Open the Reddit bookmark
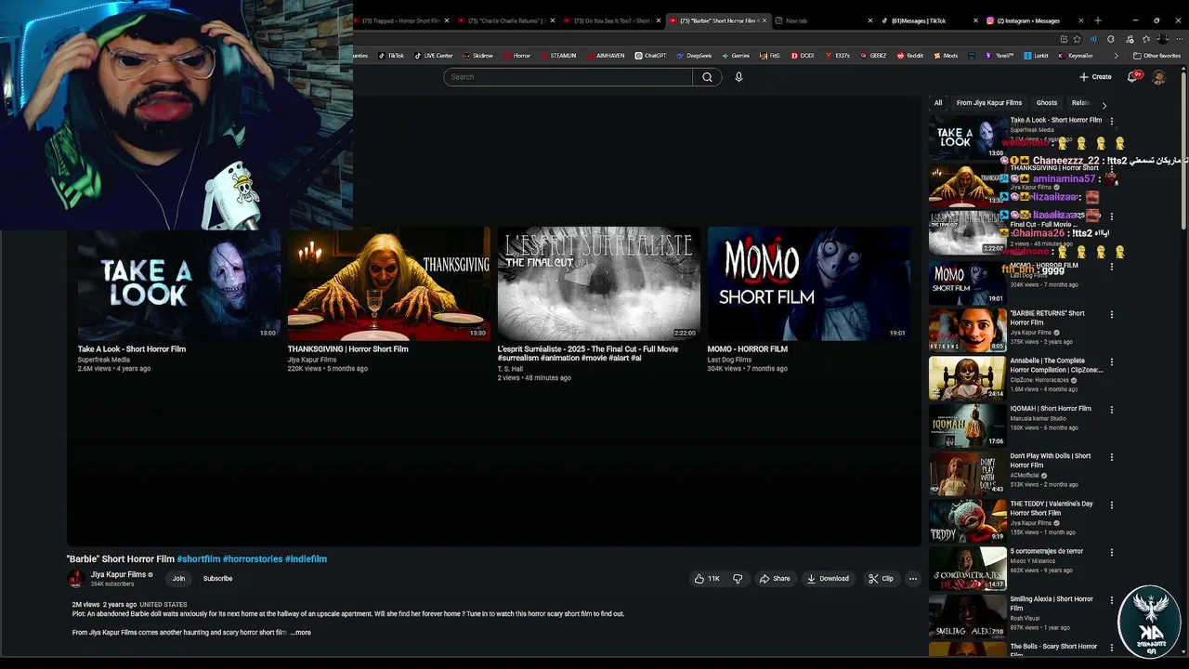The width and height of the screenshot is (1189, 669). click(909, 56)
